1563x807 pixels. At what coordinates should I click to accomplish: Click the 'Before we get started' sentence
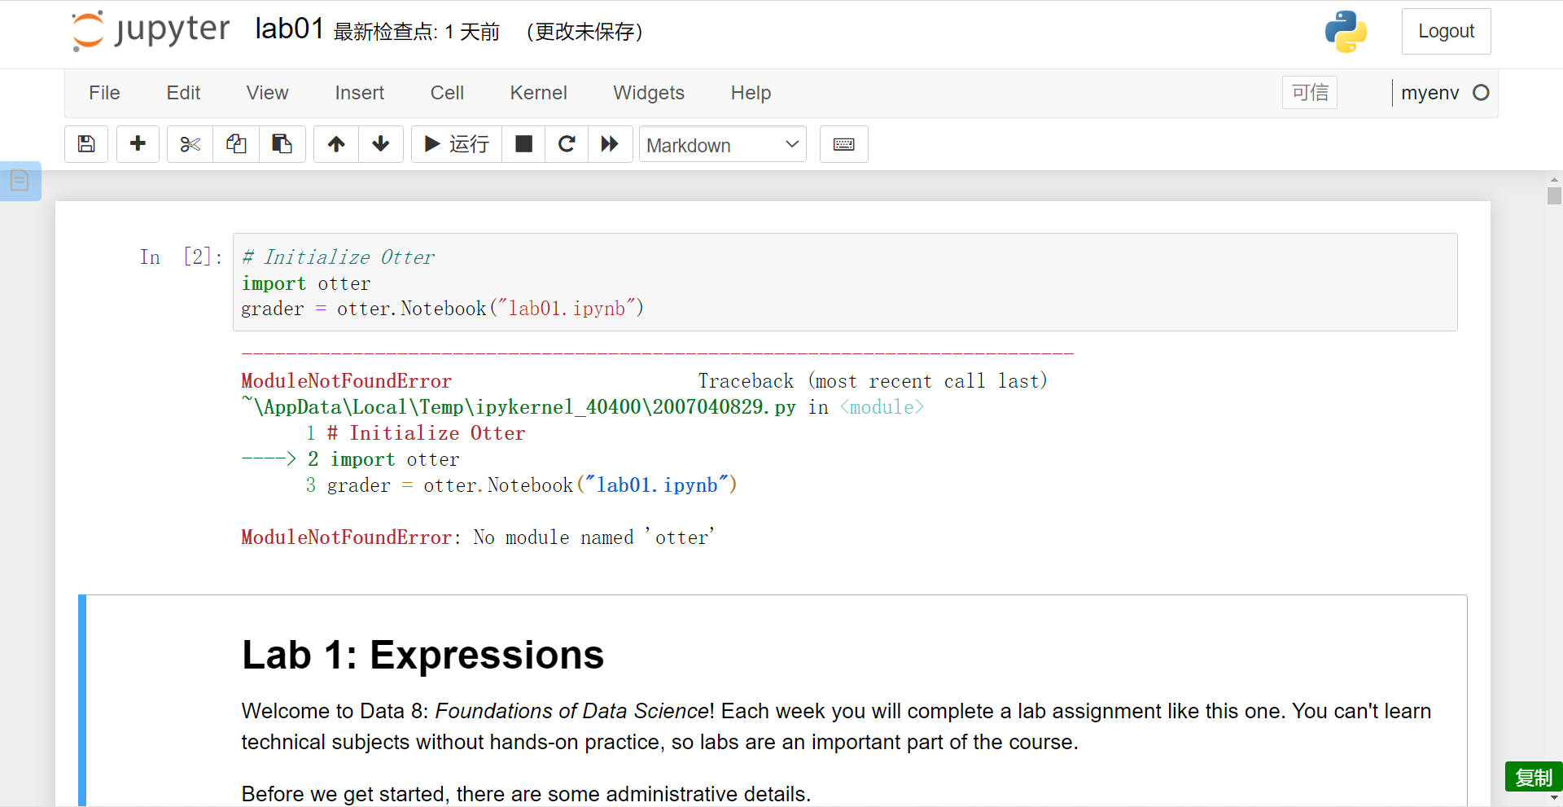tap(526, 794)
